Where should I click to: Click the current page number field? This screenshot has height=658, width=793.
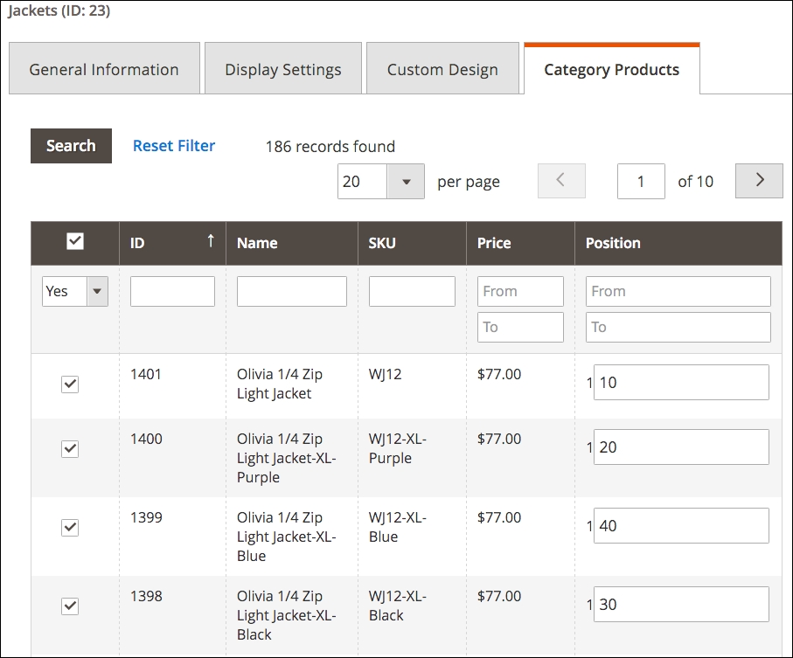[x=641, y=182]
